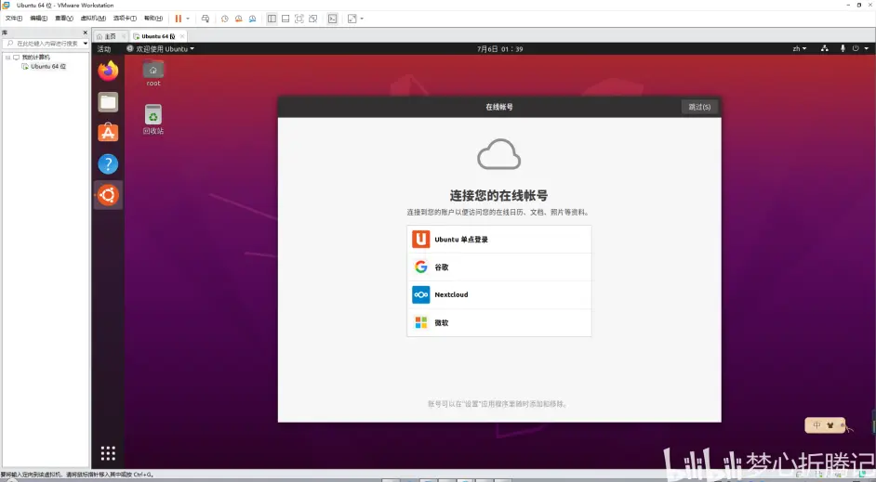Click the network icon in Ubuntu top bar
Viewport: 876px width, 482px height.
point(825,49)
